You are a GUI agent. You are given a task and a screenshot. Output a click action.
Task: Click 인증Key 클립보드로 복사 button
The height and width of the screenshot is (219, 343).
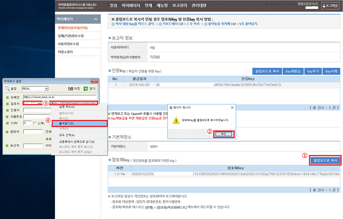point(267,71)
